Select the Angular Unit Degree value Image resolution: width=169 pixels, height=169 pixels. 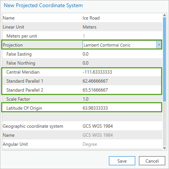90,144
